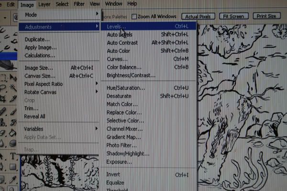Choose Auto Contrast
Viewport: 287px width, 191px height.
(x=148, y=43)
